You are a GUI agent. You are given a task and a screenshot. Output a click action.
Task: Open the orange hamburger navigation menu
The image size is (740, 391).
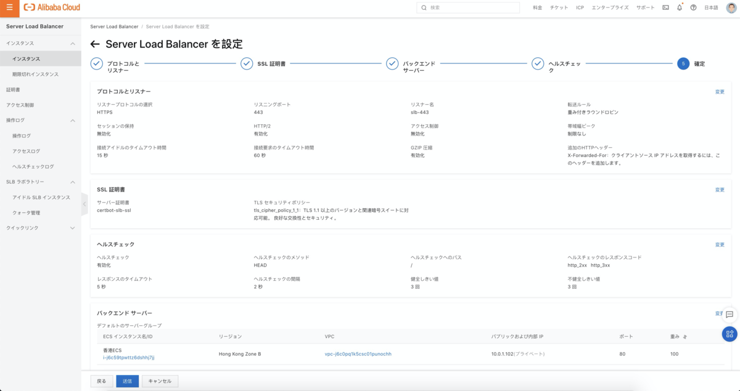(9, 7)
